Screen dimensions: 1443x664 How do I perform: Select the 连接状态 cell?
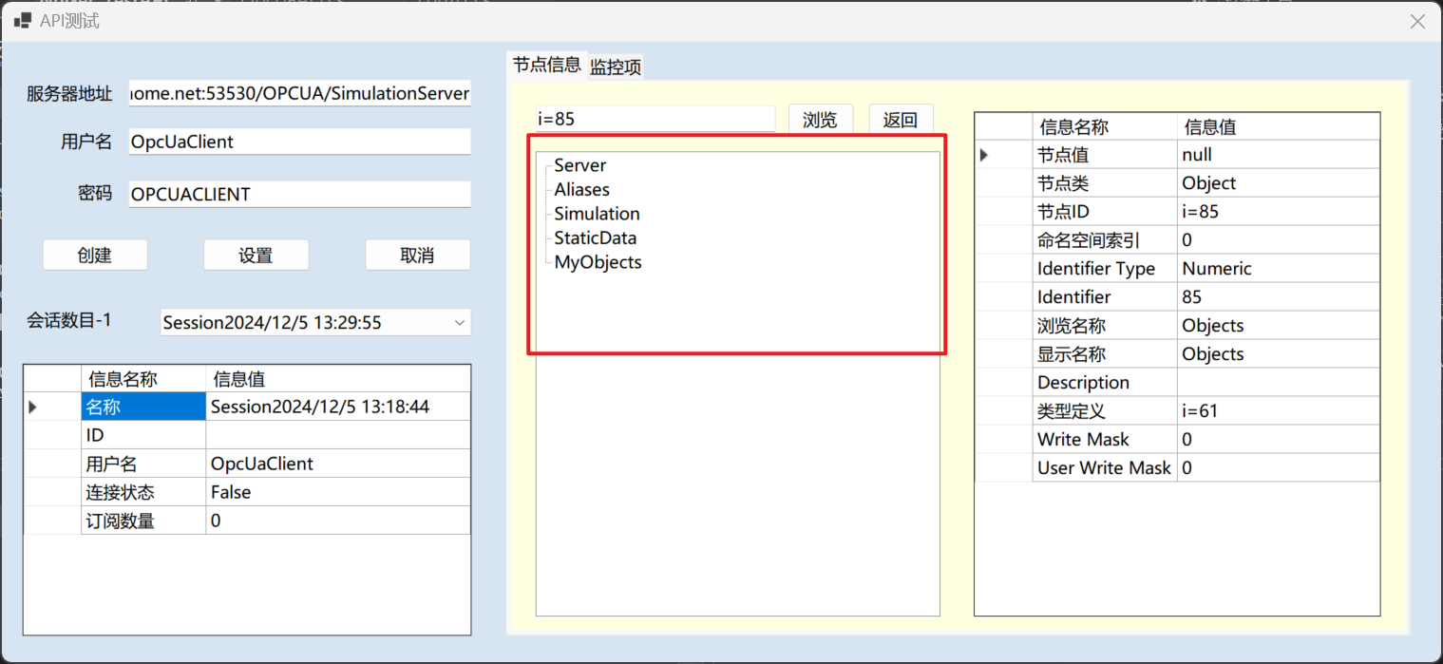point(143,492)
